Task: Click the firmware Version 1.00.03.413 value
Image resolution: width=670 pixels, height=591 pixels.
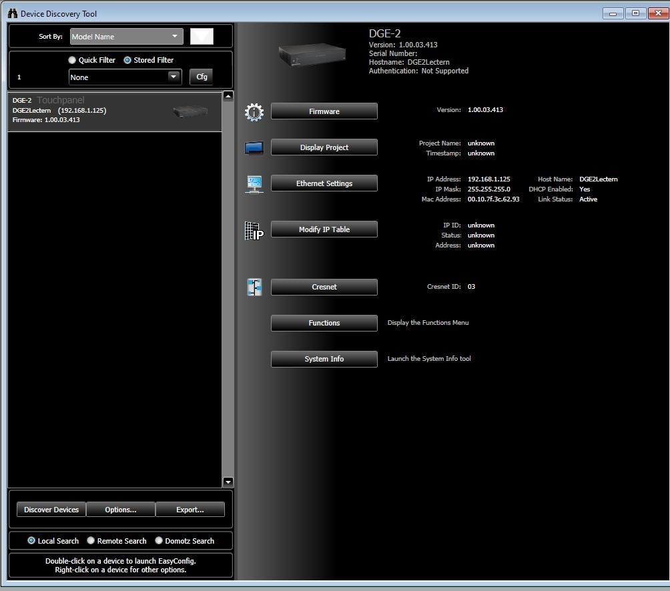Action: (485, 110)
